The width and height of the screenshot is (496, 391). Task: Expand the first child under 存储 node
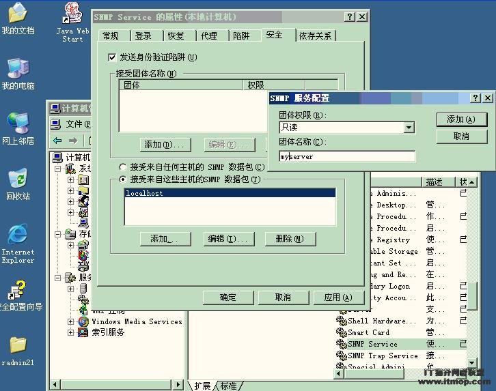click(x=70, y=245)
